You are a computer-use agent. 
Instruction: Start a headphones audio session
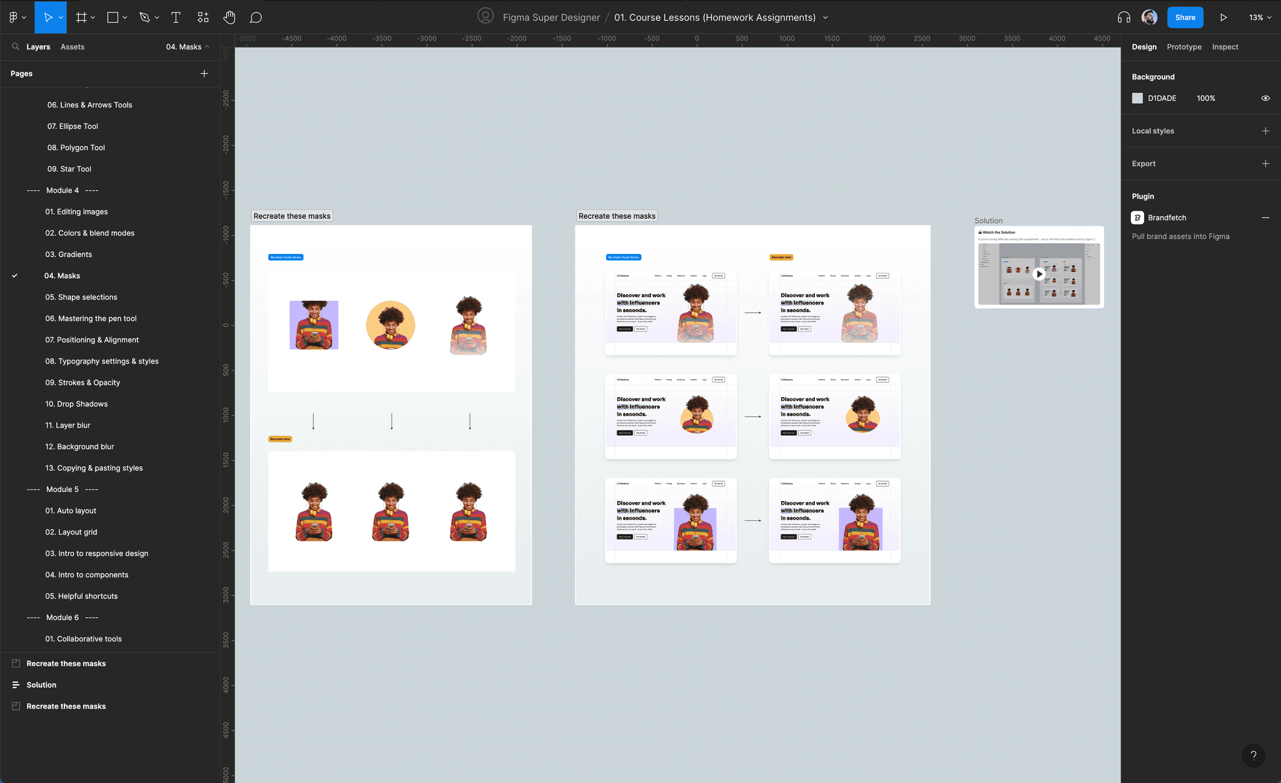[x=1123, y=17]
